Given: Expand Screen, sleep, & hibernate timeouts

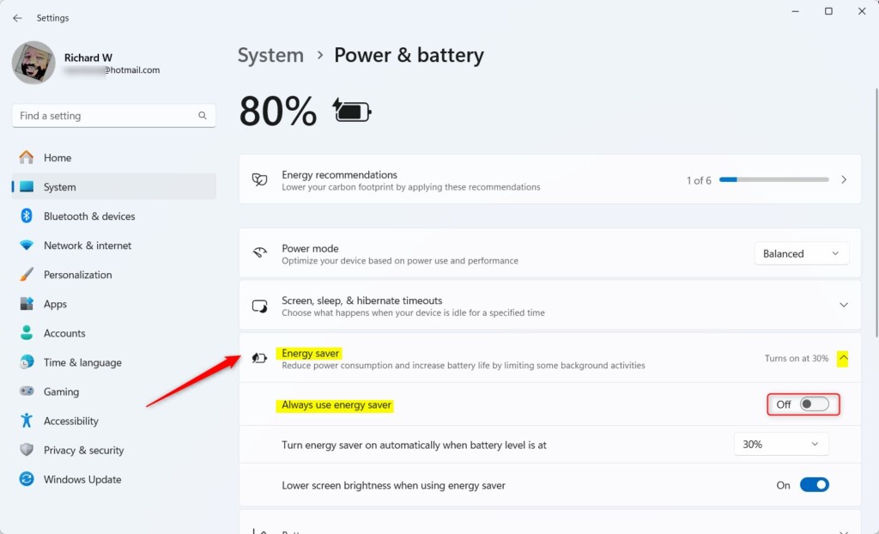Looking at the screenshot, I should click(550, 305).
